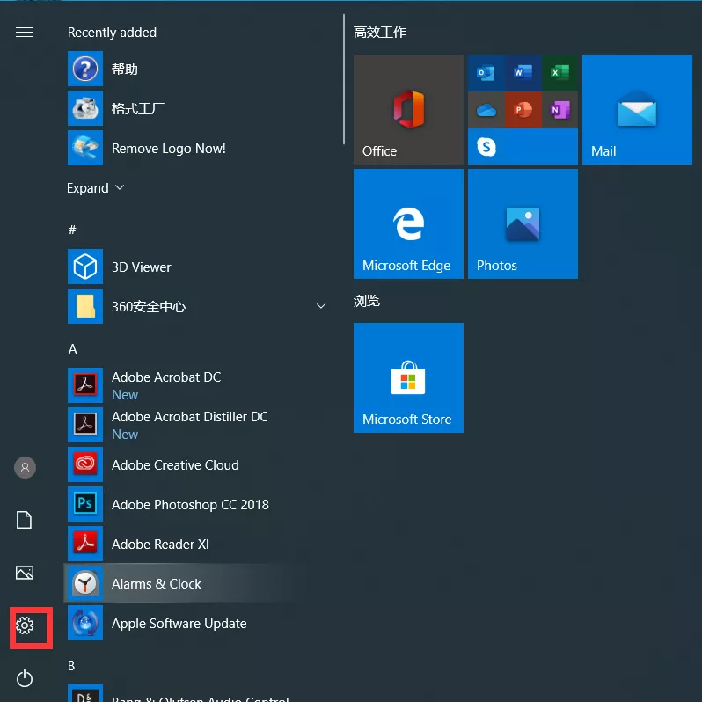702x702 pixels.
Task: Open the Photos tile
Action: 523,223
